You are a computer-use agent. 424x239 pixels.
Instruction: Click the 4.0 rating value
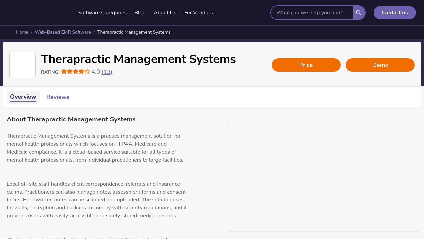(96, 72)
